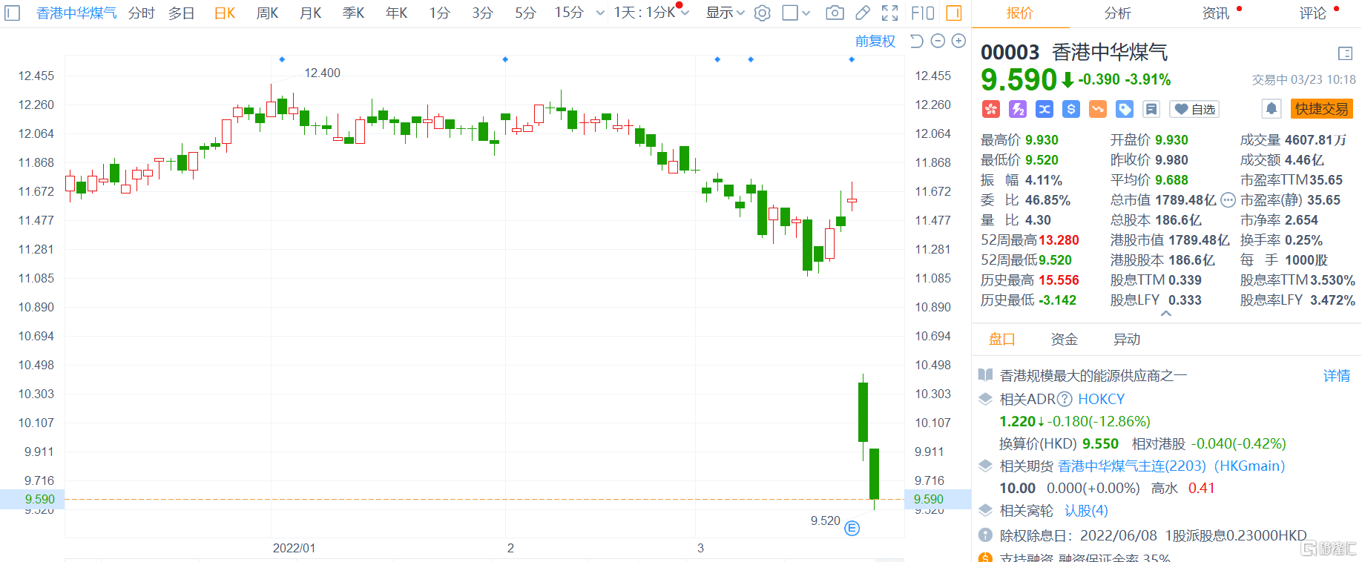This screenshot has height=562, width=1362.
Task: Click the blue dollar sign icon
Action: [1070, 109]
